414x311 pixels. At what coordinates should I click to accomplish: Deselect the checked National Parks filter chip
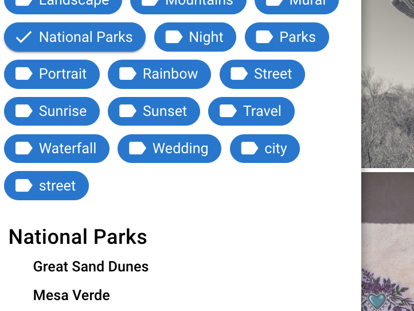(x=75, y=37)
